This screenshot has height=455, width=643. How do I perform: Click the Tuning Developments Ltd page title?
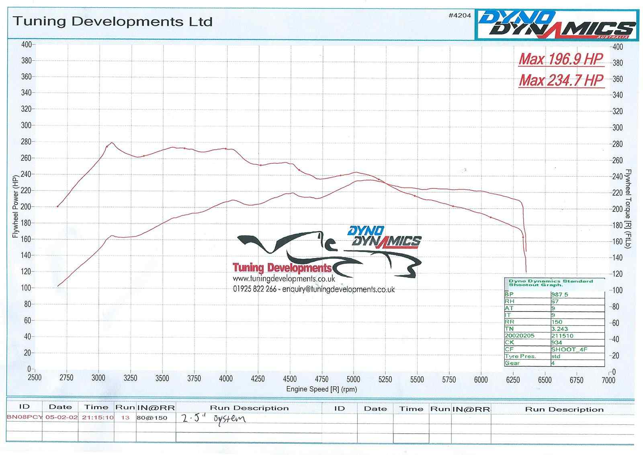pyautogui.click(x=113, y=21)
